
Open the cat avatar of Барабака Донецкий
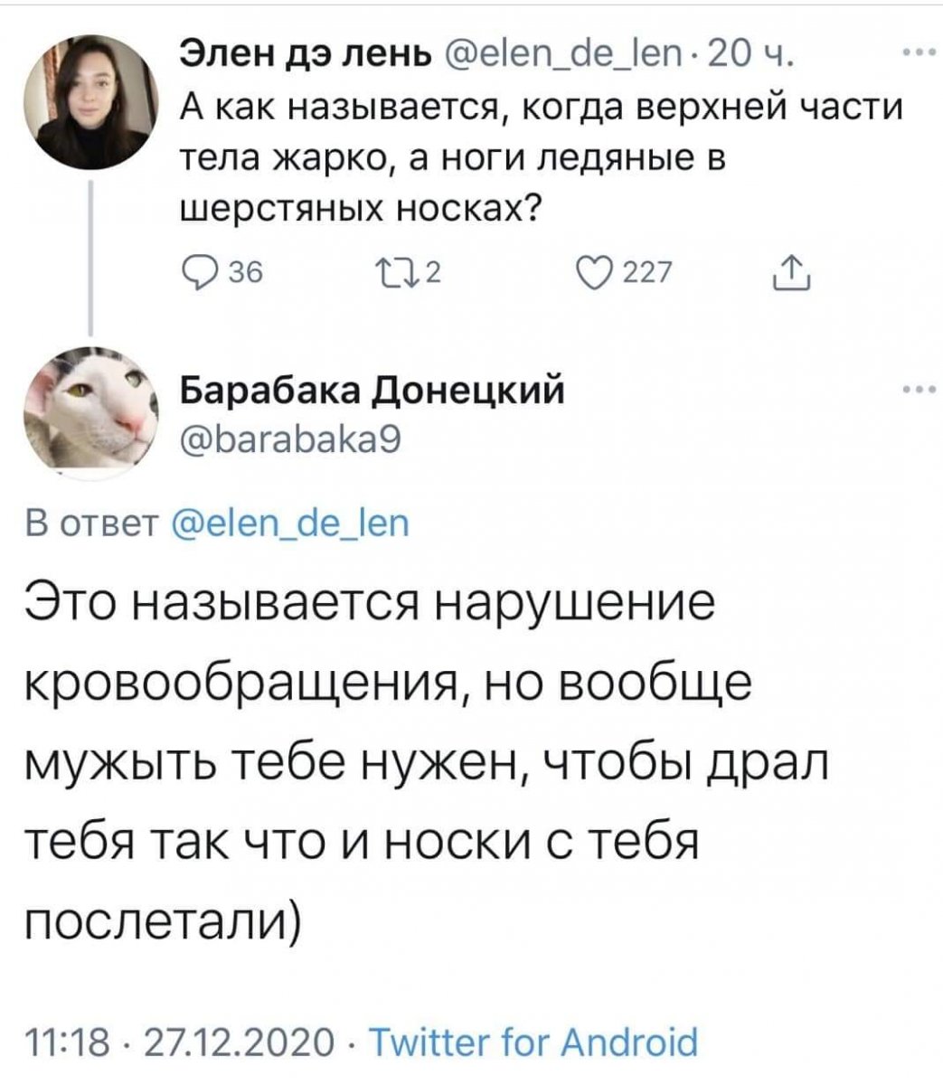[90, 408]
